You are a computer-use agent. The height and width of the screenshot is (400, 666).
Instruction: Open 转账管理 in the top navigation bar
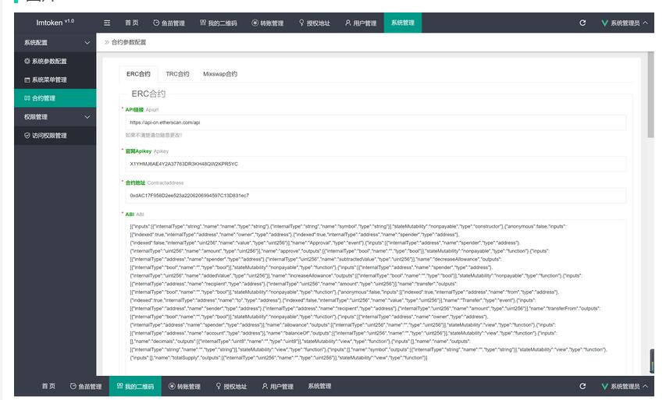coord(266,23)
